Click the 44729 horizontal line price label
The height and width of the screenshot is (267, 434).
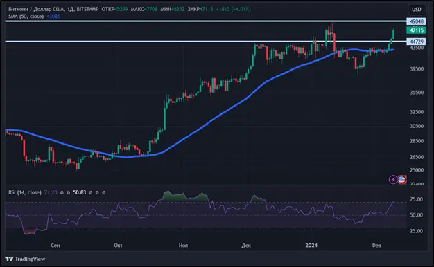pos(416,42)
